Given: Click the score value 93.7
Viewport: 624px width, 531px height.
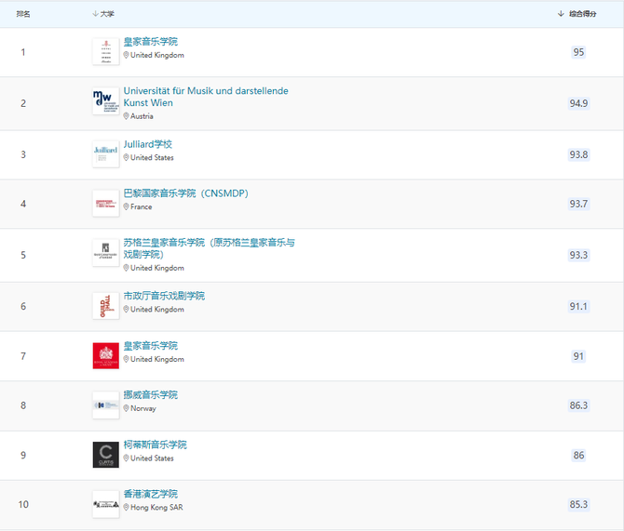Looking at the screenshot, I should pyautogui.click(x=578, y=204).
